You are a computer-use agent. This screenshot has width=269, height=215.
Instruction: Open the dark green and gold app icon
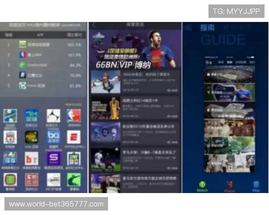click(x=31, y=137)
